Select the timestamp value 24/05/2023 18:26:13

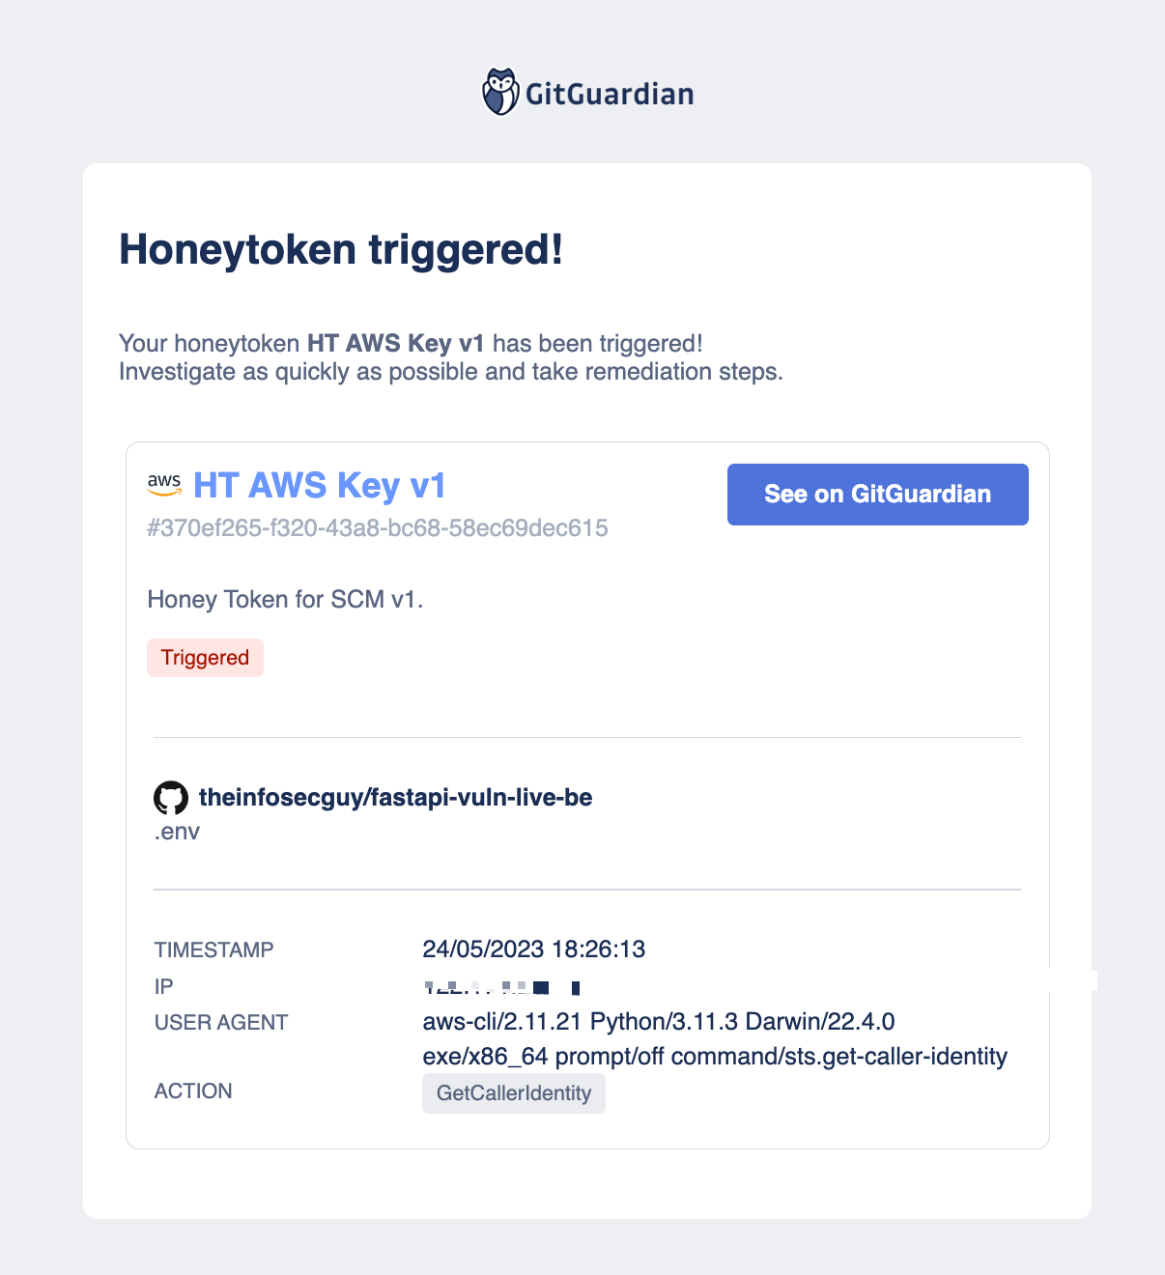point(534,949)
